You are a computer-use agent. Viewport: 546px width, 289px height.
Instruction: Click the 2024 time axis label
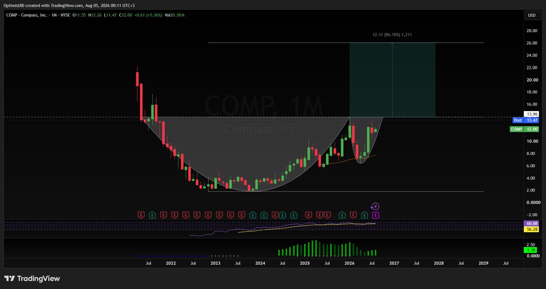[260, 263]
